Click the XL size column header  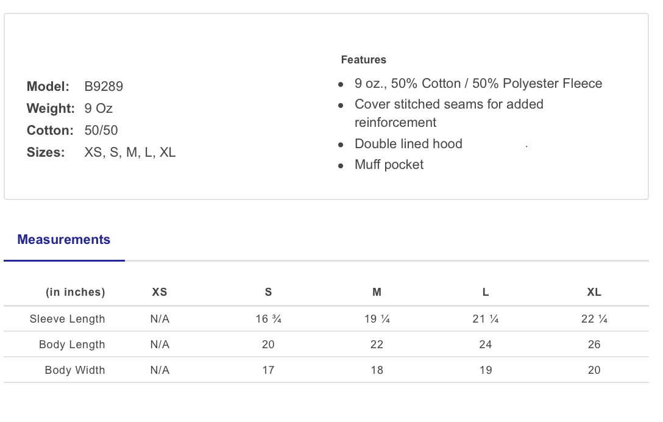click(x=594, y=292)
